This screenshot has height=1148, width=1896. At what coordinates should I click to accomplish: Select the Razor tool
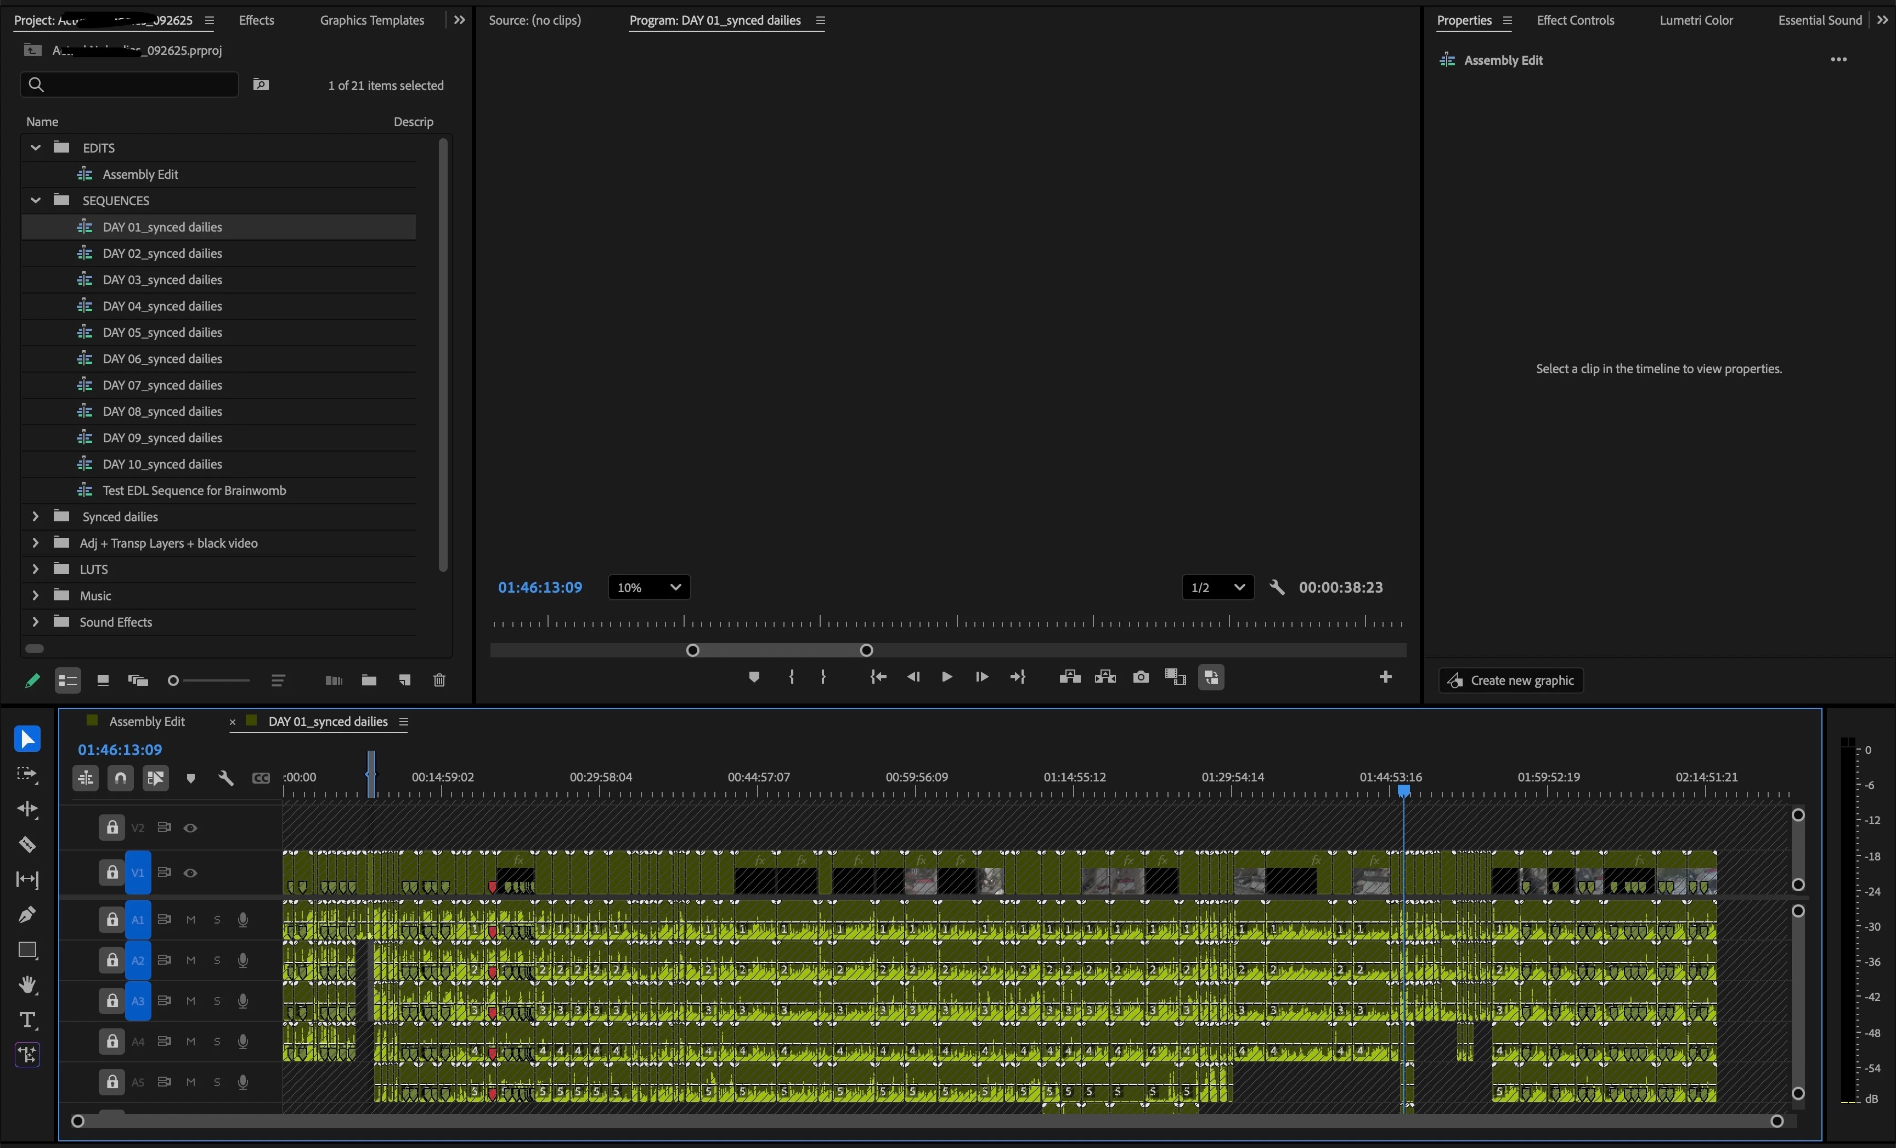27,844
